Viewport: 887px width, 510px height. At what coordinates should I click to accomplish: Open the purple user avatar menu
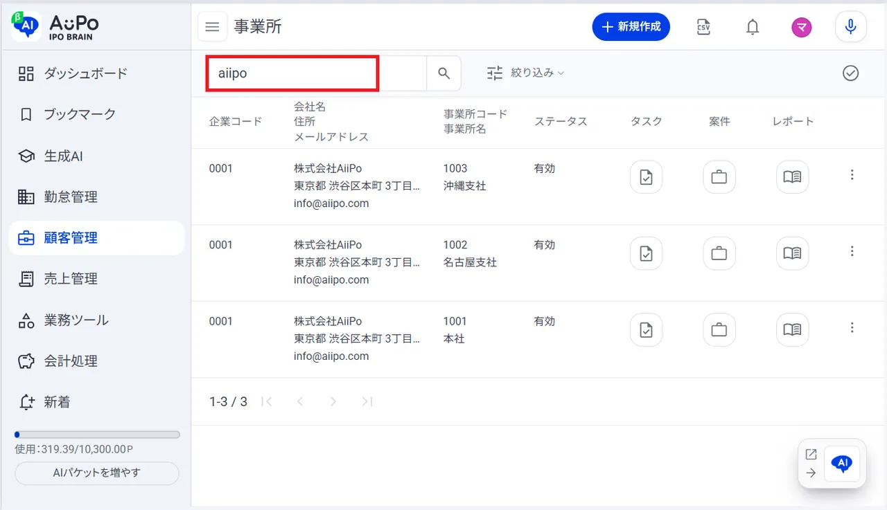pyautogui.click(x=802, y=27)
